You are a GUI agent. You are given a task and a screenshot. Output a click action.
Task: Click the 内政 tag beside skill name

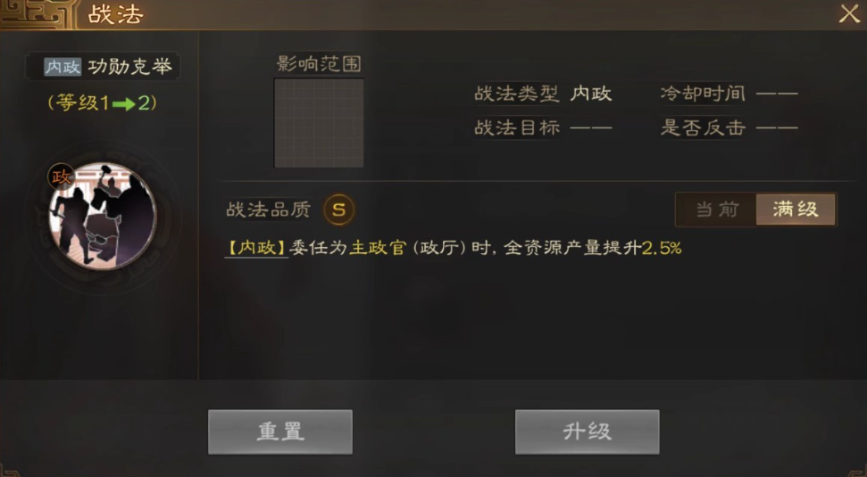click(x=63, y=67)
